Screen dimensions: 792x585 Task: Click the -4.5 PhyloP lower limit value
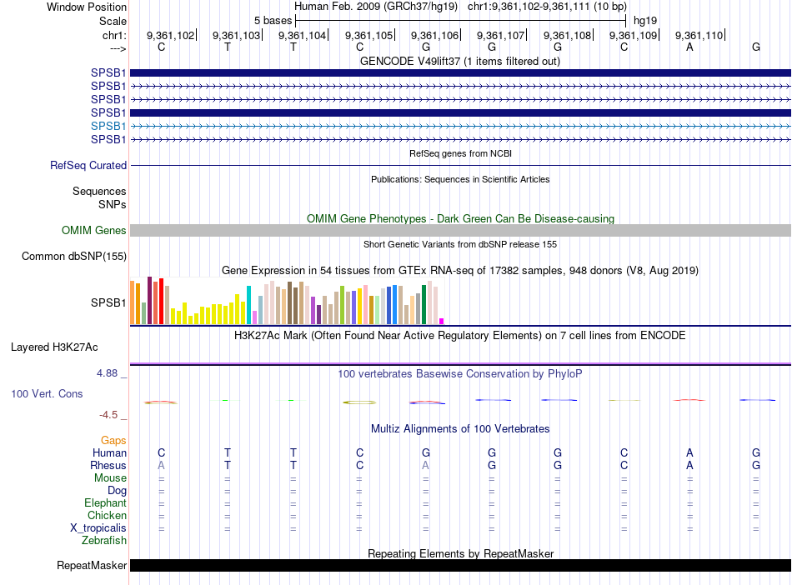click(x=108, y=415)
